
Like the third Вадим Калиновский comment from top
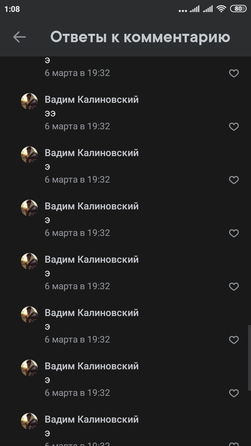(234, 233)
